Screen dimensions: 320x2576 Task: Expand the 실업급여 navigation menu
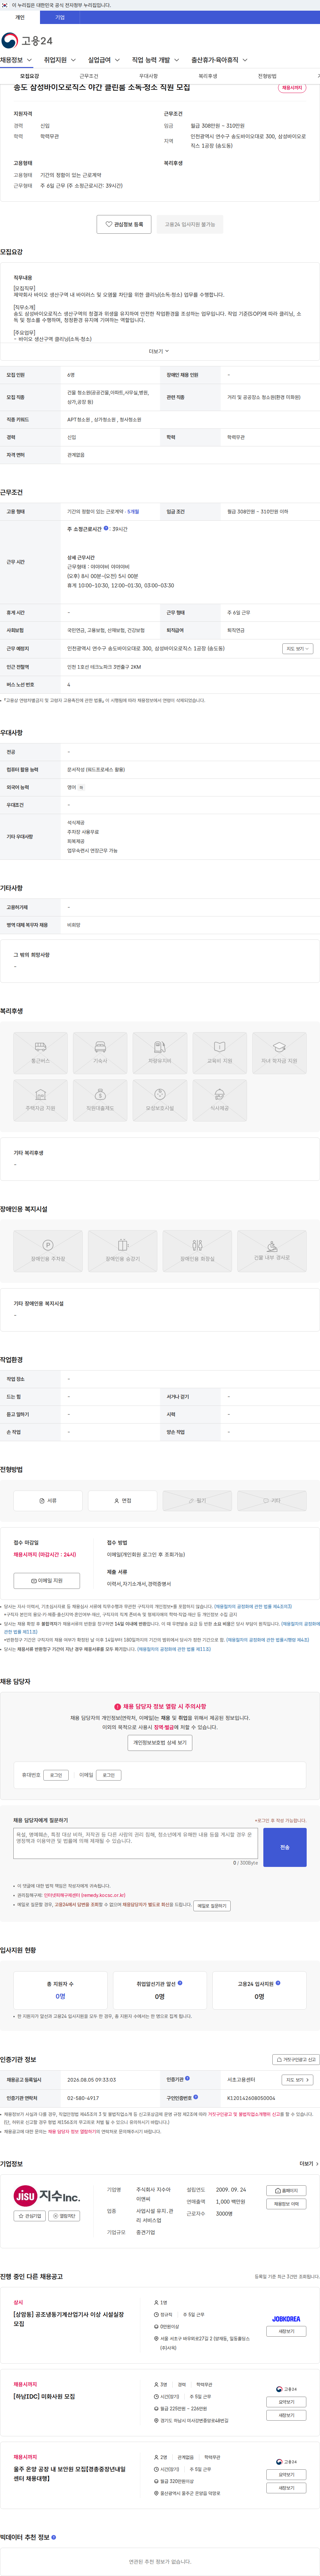[104, 60]
